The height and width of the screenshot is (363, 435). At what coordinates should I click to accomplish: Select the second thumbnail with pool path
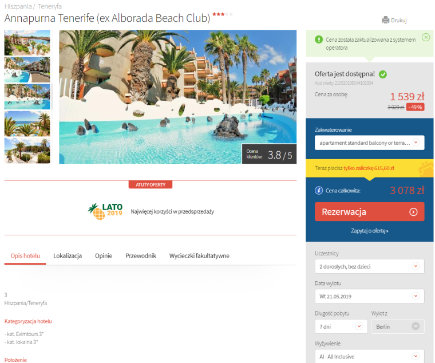[27, 70]
